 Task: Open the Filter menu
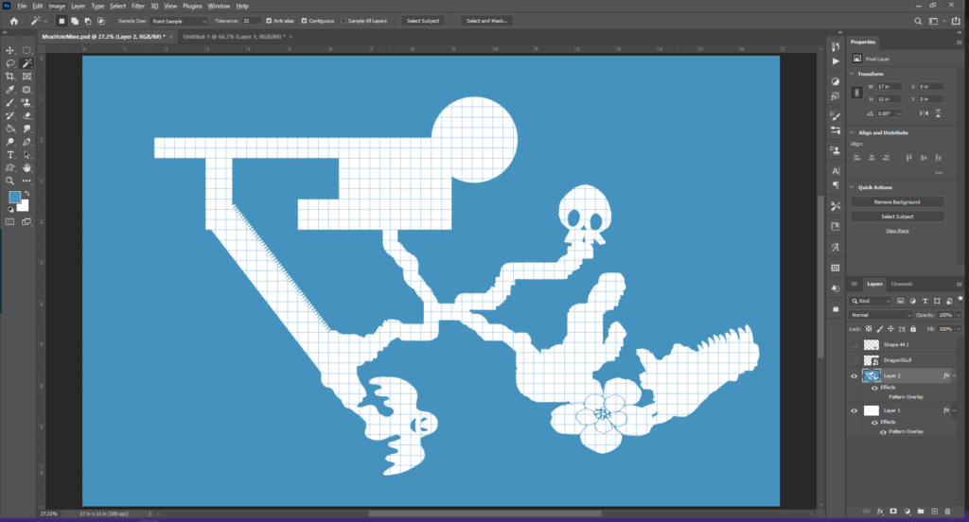[138, 6]
